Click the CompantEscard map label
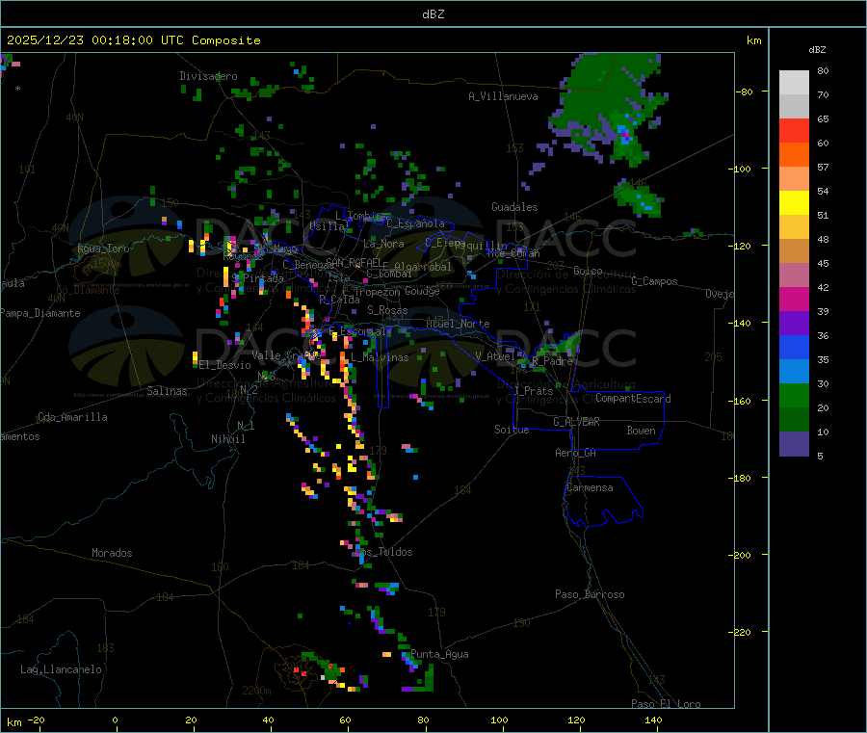This screenshot has width=867, height=733. 633,398
